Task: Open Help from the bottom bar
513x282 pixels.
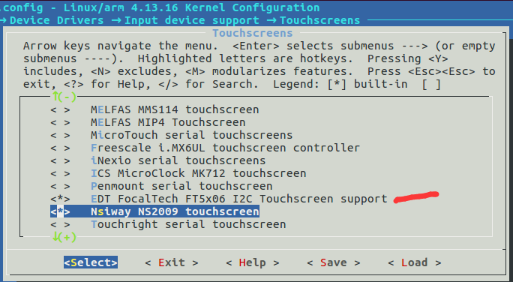Action: point(253,262)
